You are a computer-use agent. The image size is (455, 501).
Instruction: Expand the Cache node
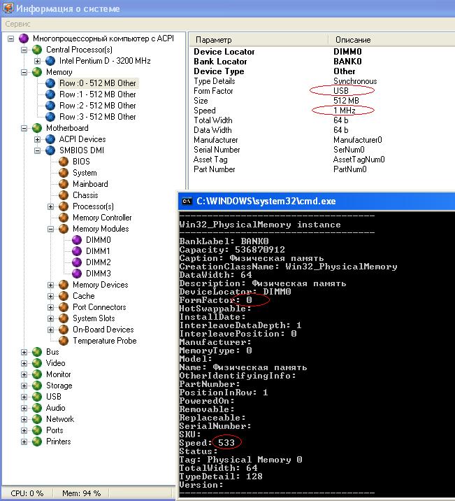[x=50, y=296]
